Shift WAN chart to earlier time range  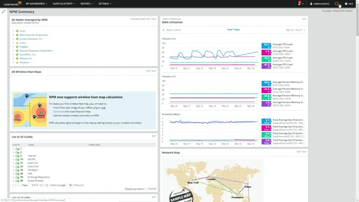coord(163,30)
